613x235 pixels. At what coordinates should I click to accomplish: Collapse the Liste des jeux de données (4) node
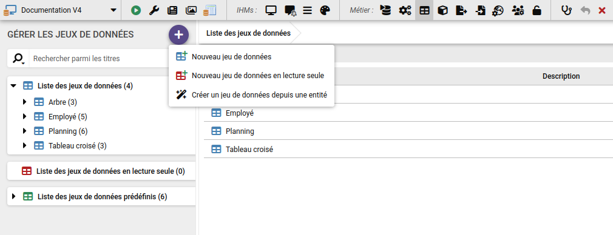point(14,85)
